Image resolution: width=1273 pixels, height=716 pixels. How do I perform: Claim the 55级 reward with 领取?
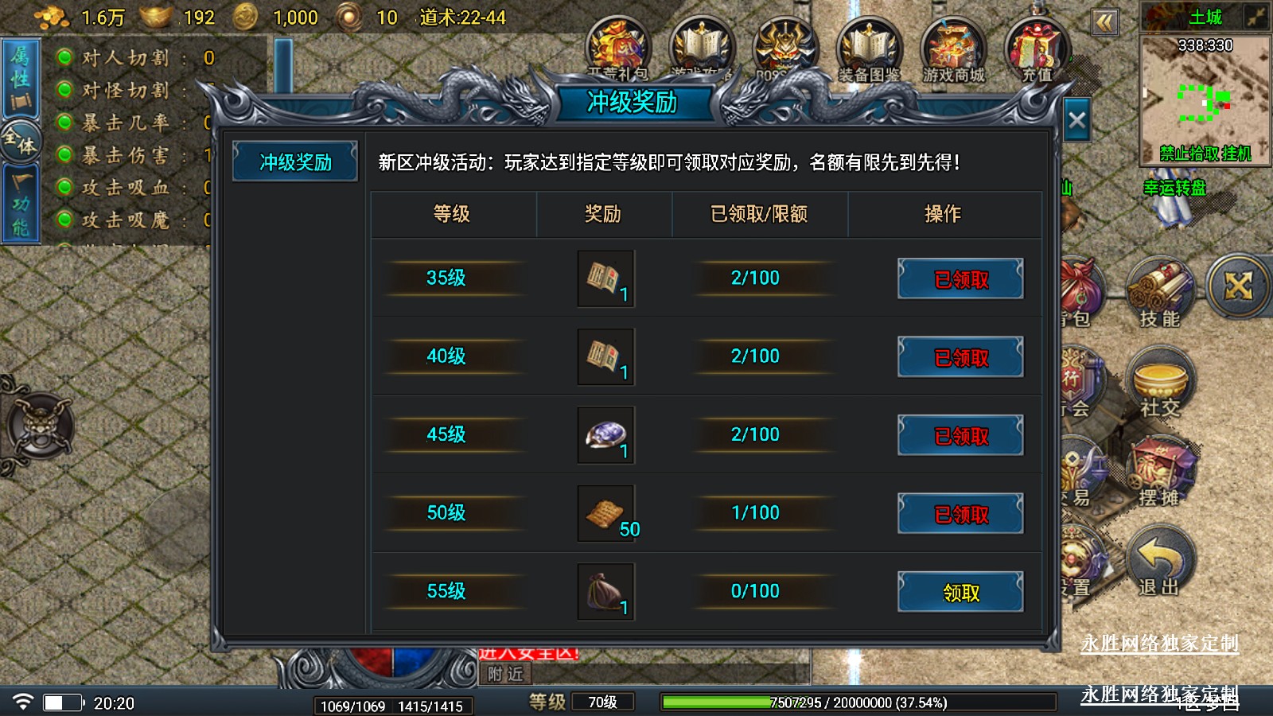coord(960,592)
